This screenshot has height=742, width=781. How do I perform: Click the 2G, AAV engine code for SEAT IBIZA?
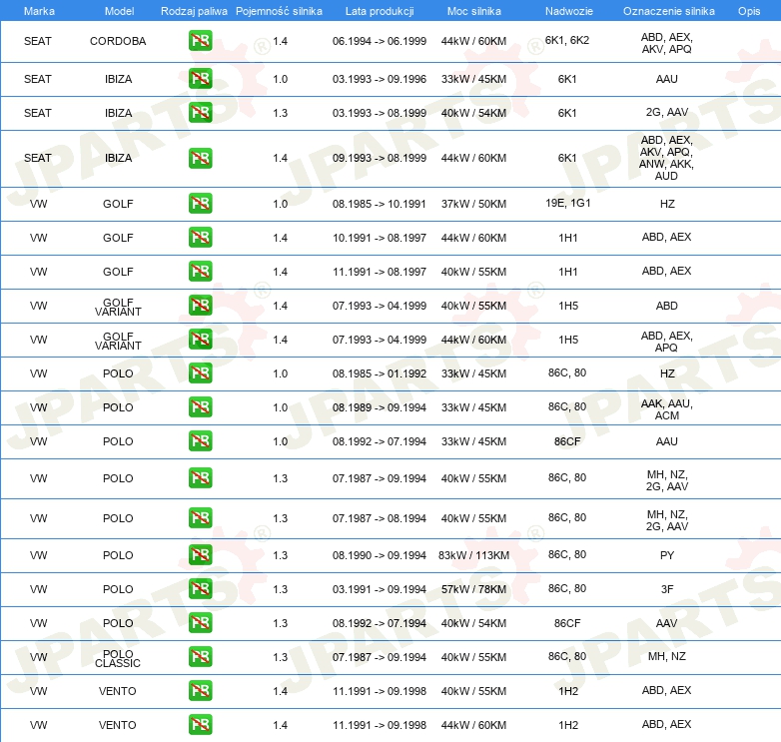click(667, 112)
